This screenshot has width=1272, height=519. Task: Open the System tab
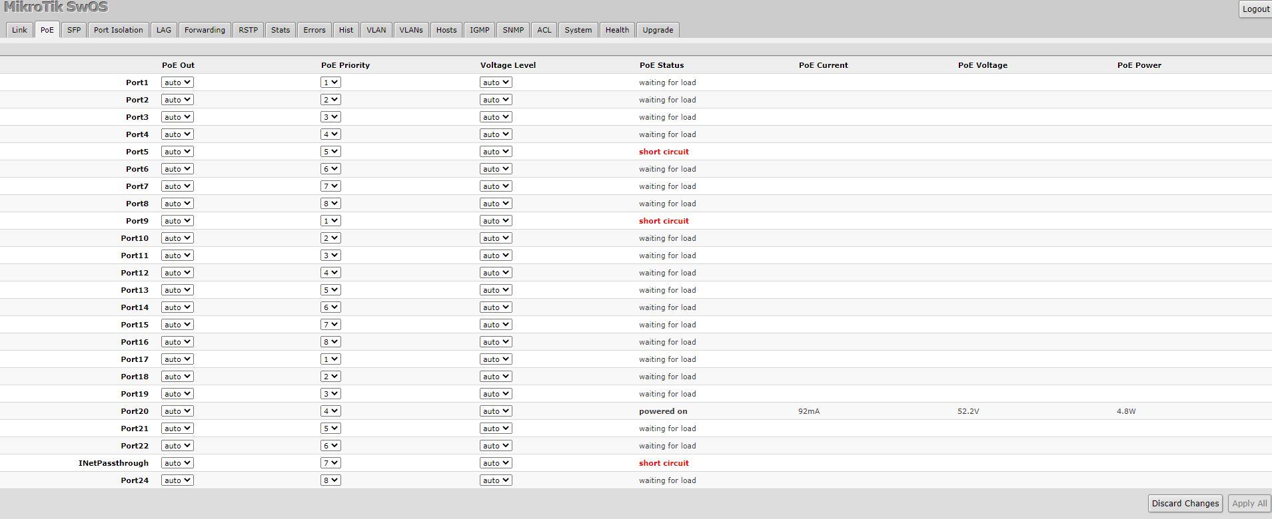point(578,30)
